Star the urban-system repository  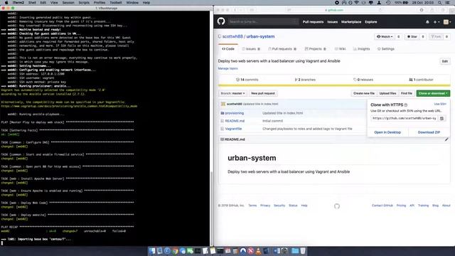pos(412,36)
